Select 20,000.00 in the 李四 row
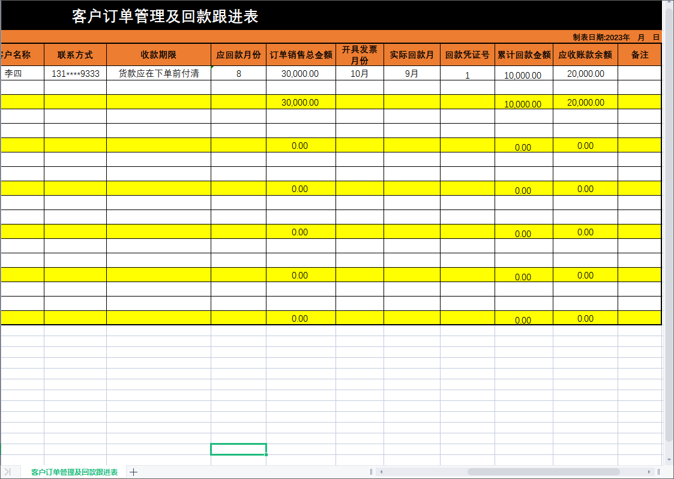 pos(585,73)
